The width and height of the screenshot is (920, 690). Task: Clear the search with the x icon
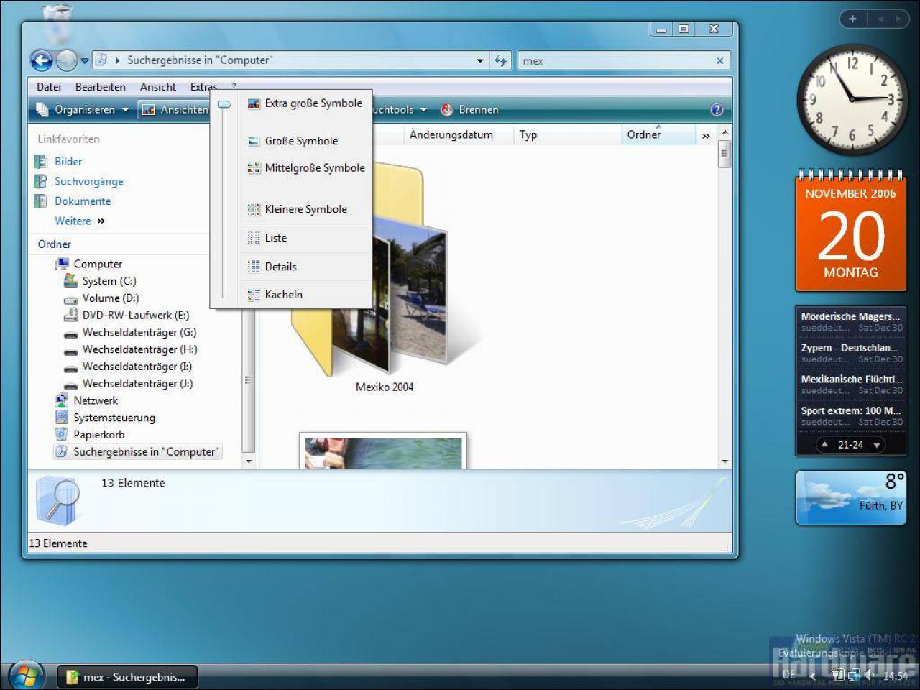(719, 61)
